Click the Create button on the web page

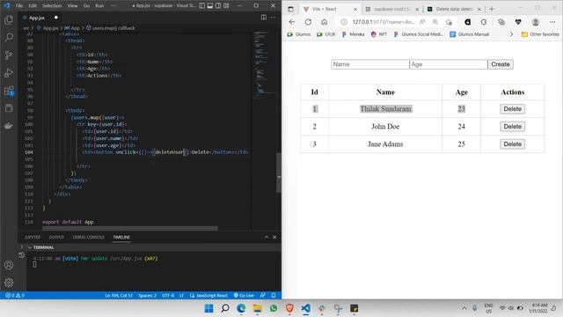tap(501, 64)
